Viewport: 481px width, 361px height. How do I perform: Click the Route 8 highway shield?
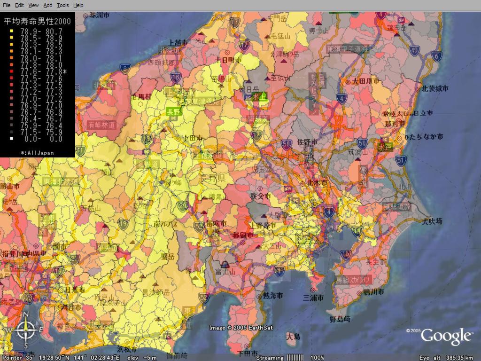[x=125, y=69]
